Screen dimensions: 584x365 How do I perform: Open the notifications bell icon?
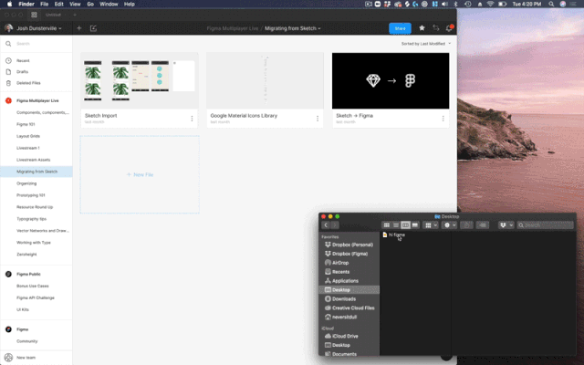[449, 28]
